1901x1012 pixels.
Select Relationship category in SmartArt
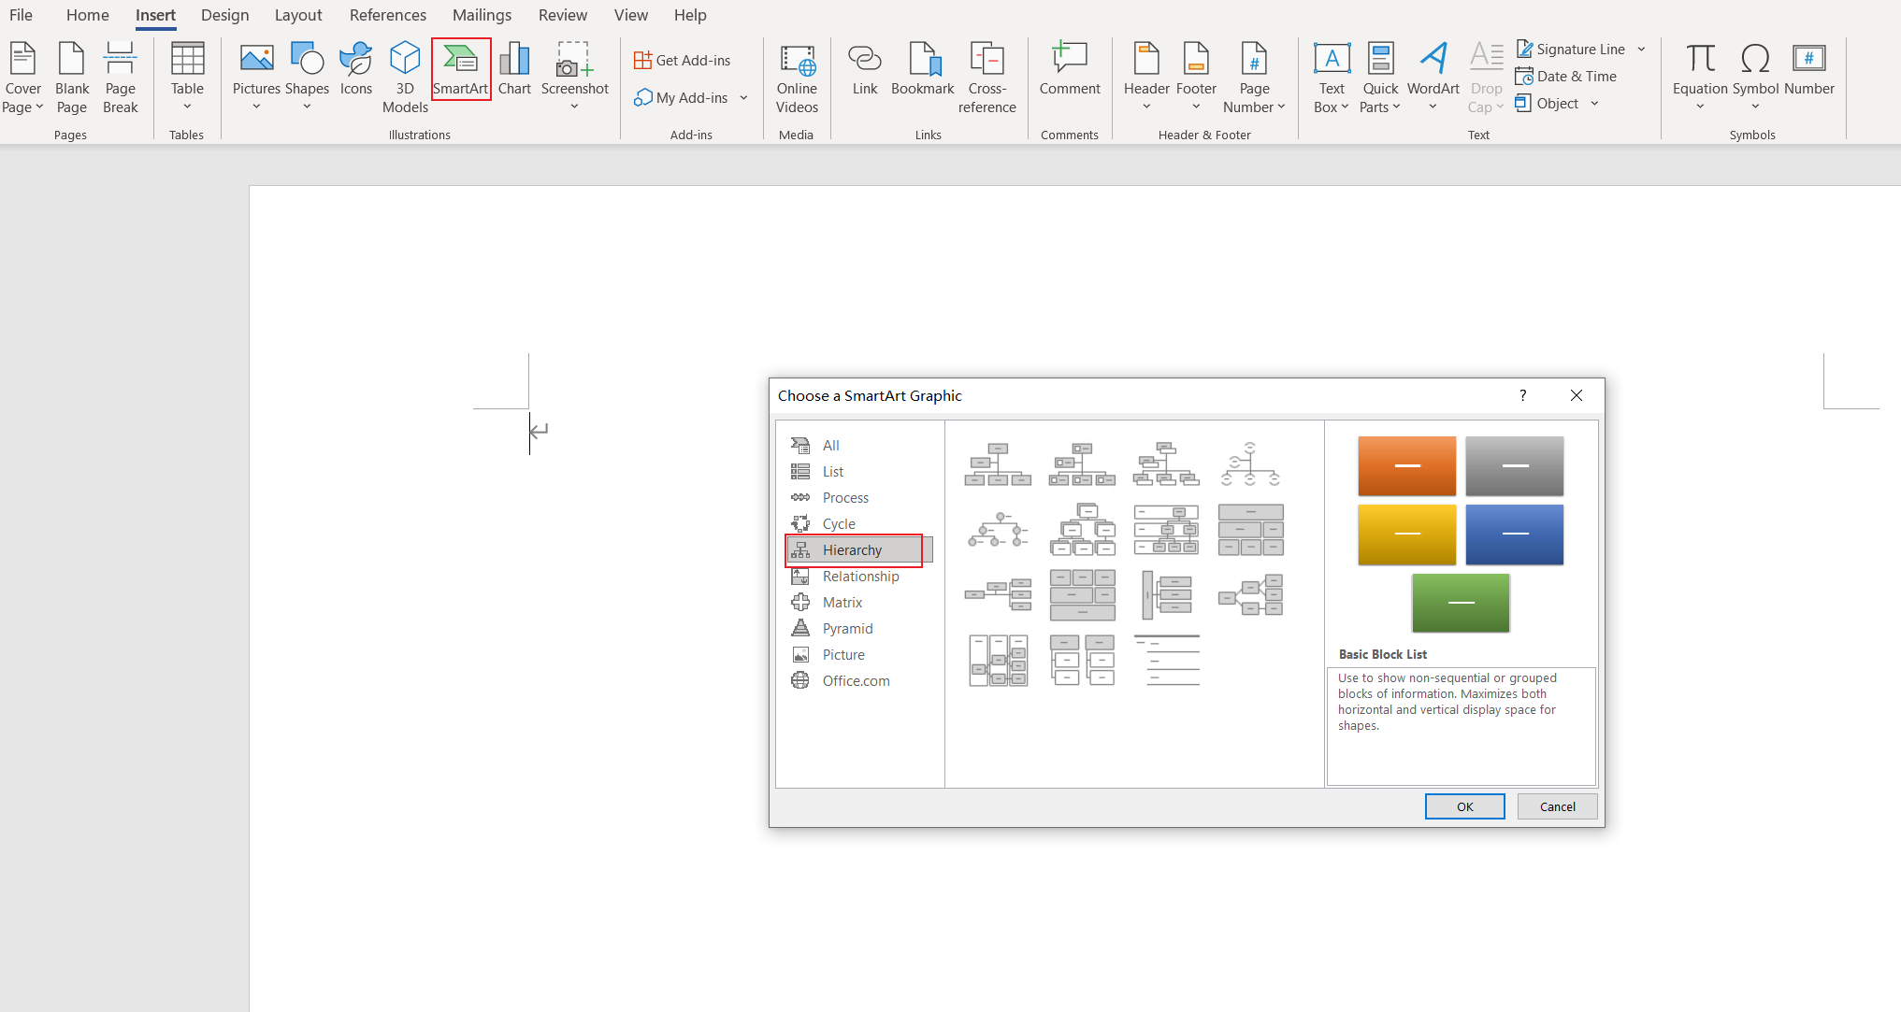point(860,575)
